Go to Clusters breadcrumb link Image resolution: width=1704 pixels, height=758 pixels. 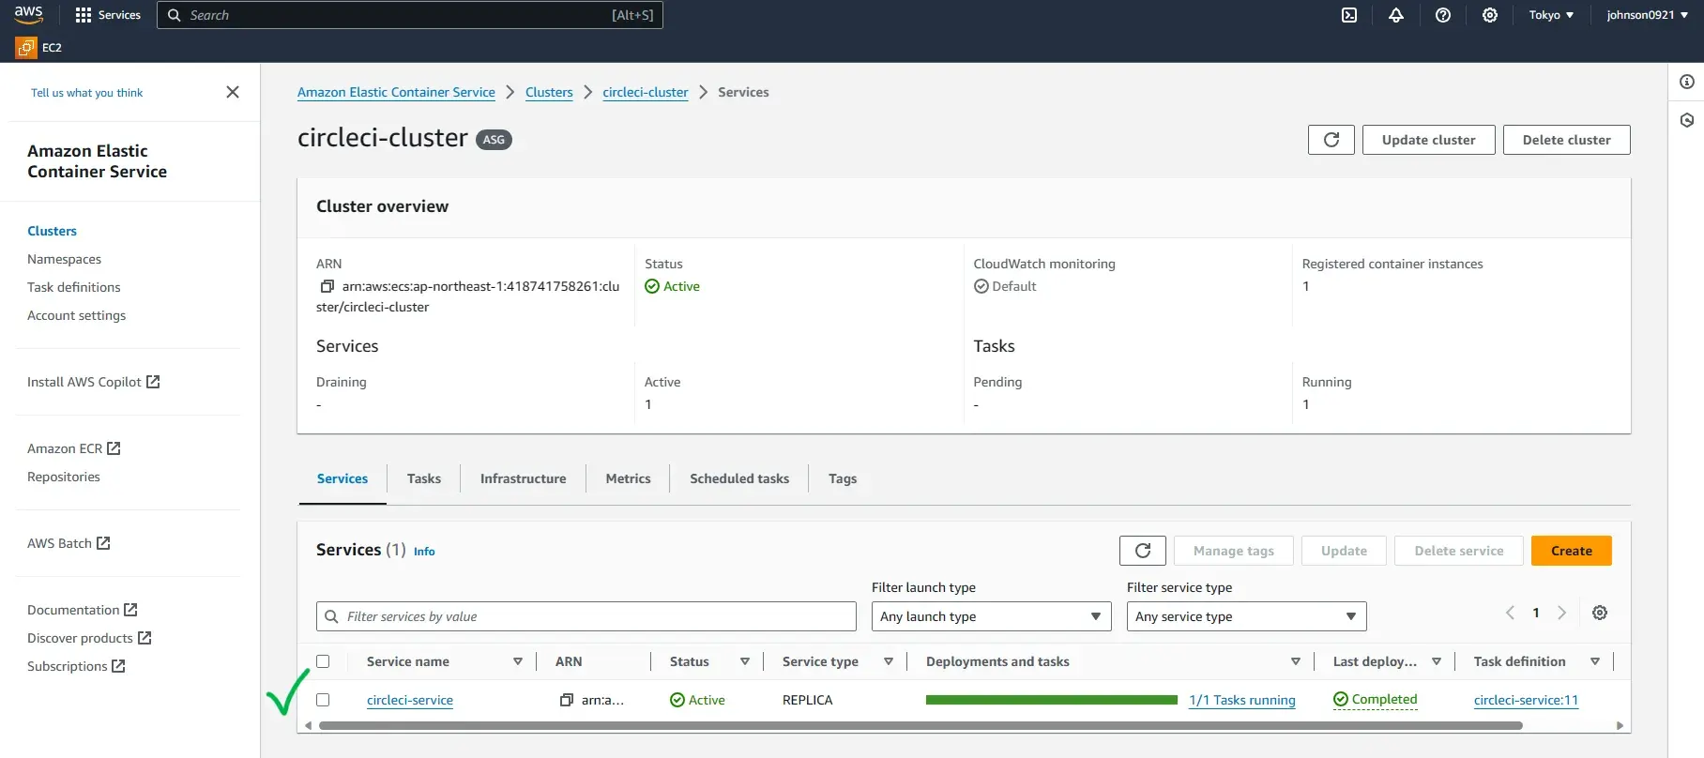click(x=549, y=92)
